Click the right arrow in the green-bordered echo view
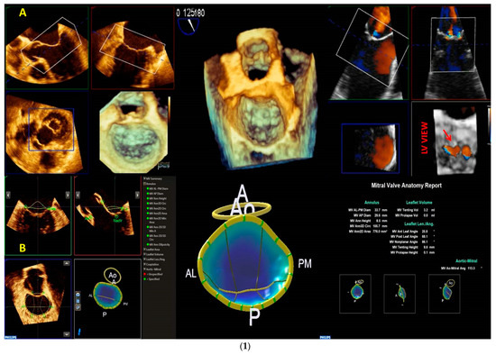The image size is (496, 355). point(68,196)
